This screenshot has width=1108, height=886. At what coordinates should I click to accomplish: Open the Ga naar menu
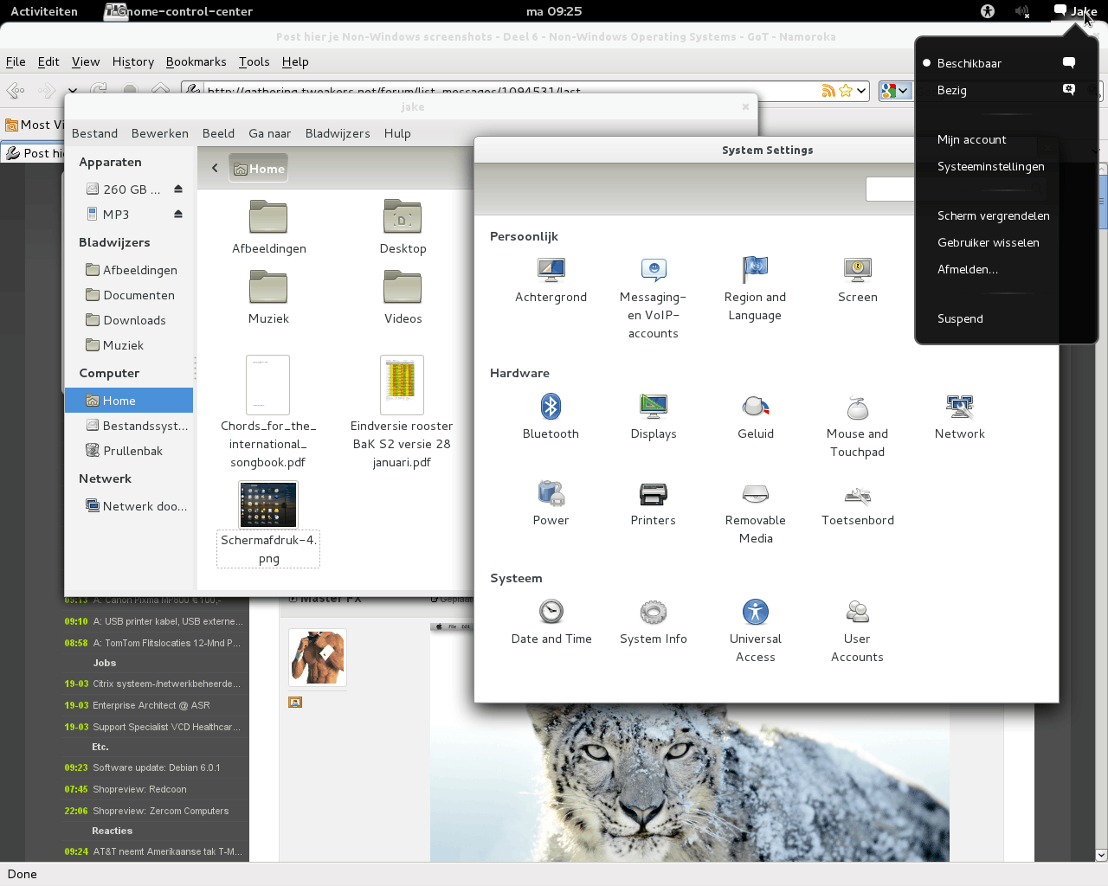270,133
